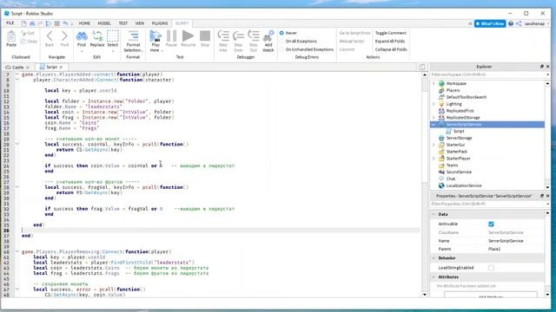Expand the ReplicatedStorage tree node
The image size is (556, 312).
(434, 118)
